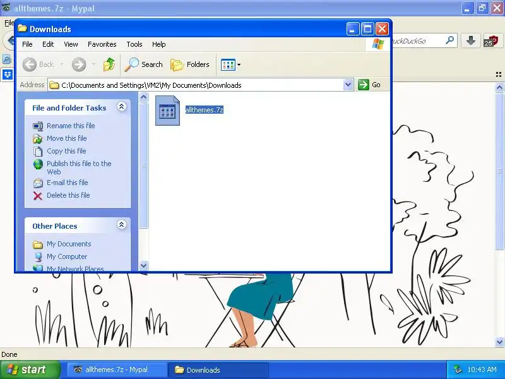Screen dimensions: 505x379
Task: Click Mypal page scroll down arrow
Action: tap(499, 342)
